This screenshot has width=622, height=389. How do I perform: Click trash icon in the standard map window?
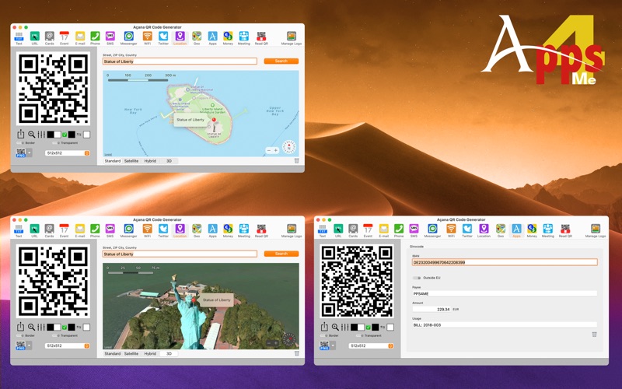pyautogui.click(x=296, y=161)
